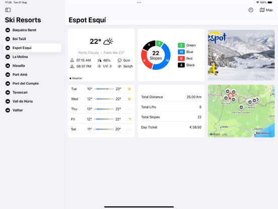278x209 pixels.
Task: Select La Molina resort
Action: [x=32, y=57]
